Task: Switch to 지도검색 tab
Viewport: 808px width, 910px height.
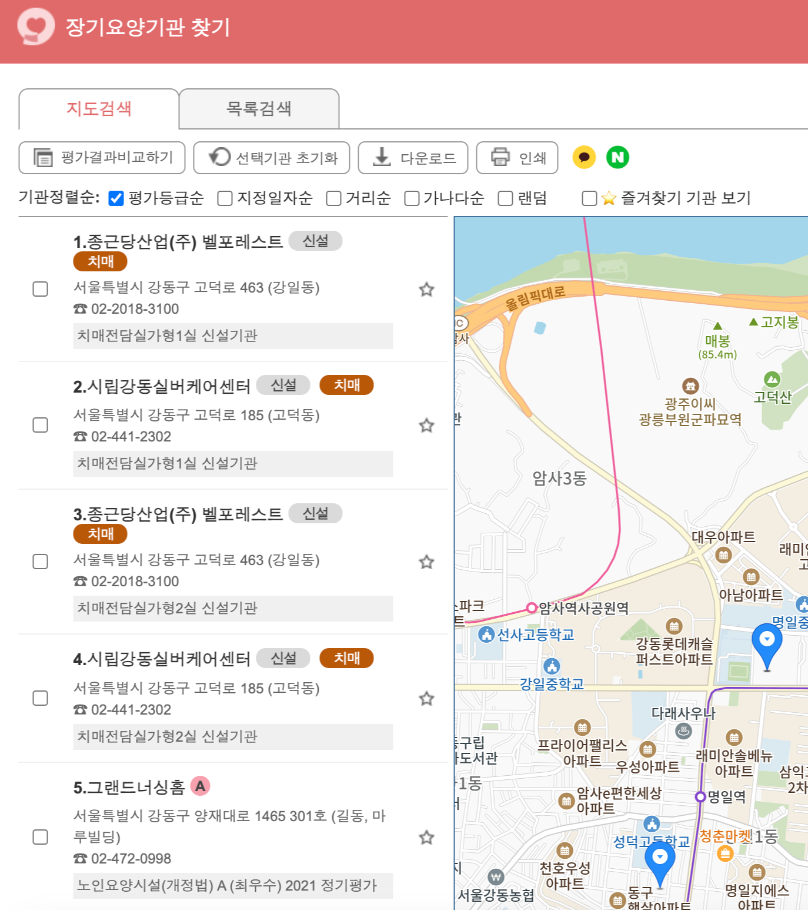Action: (99, 109)
